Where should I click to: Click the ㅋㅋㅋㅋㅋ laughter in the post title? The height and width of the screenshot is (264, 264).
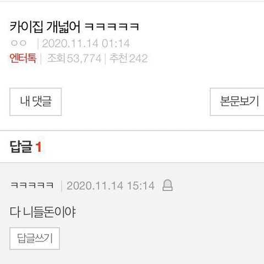point(112,27)
